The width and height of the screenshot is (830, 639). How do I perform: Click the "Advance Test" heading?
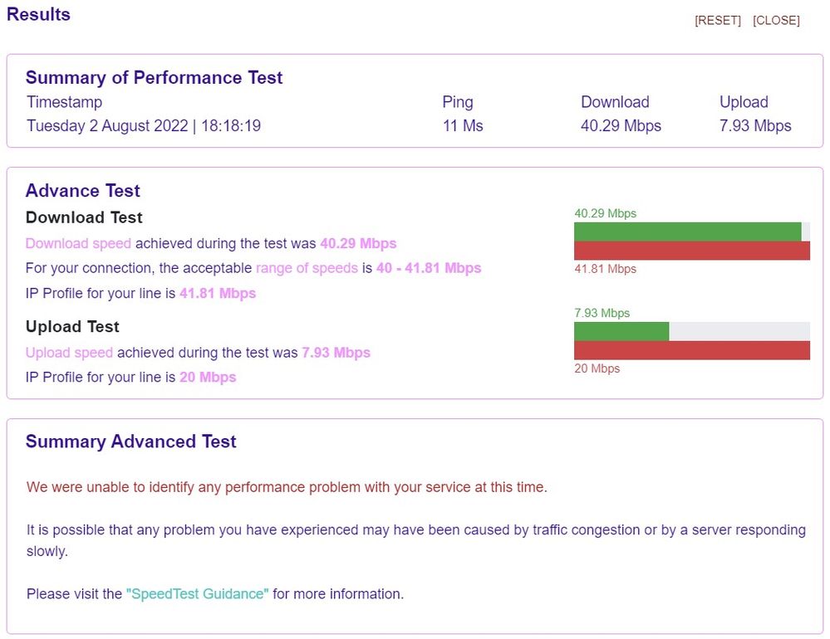pos(82,191)
